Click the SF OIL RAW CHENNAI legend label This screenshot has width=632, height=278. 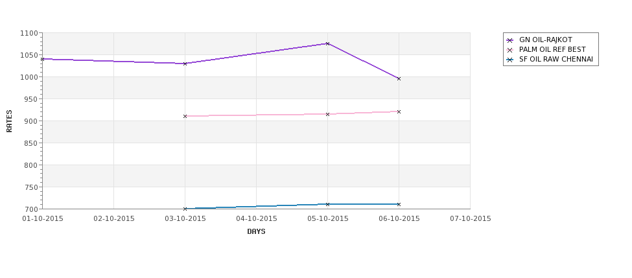[x=556, y=59]
